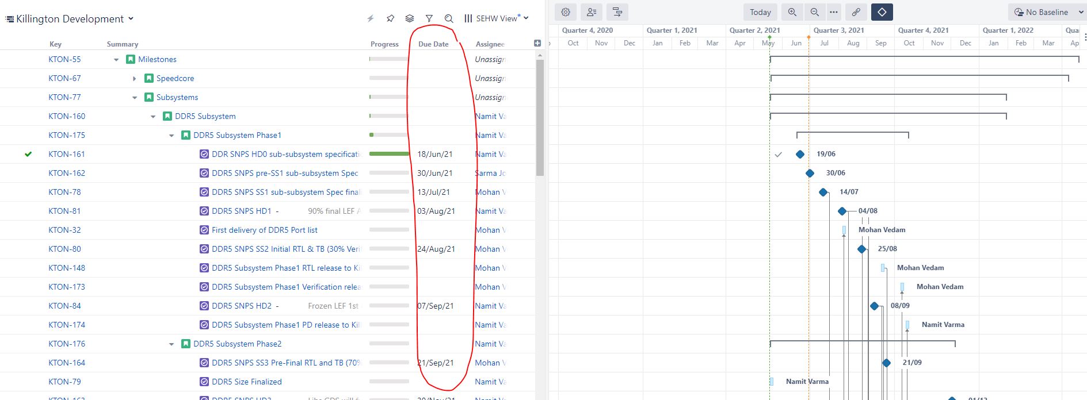This screenshot has height=400, width=1087.
Task: Click the progress bar of KTON-162
Action: coord(389,173)
